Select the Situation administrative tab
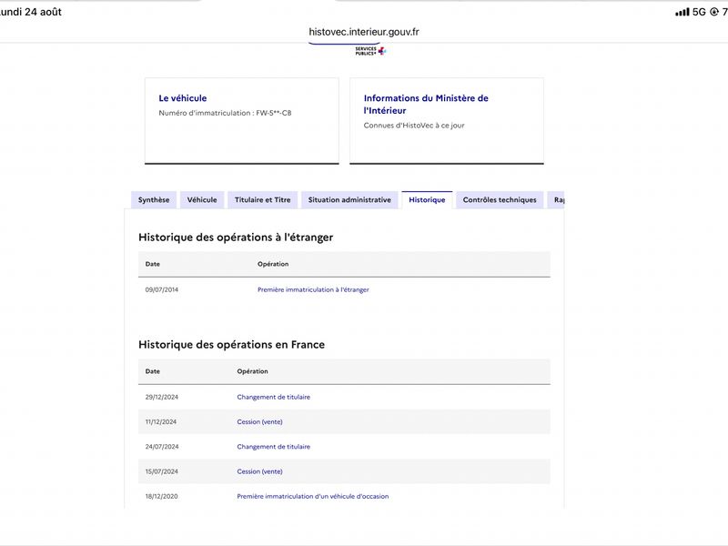Image resolution: width=728 pixels, height=546 pixels. coord(349,200)
